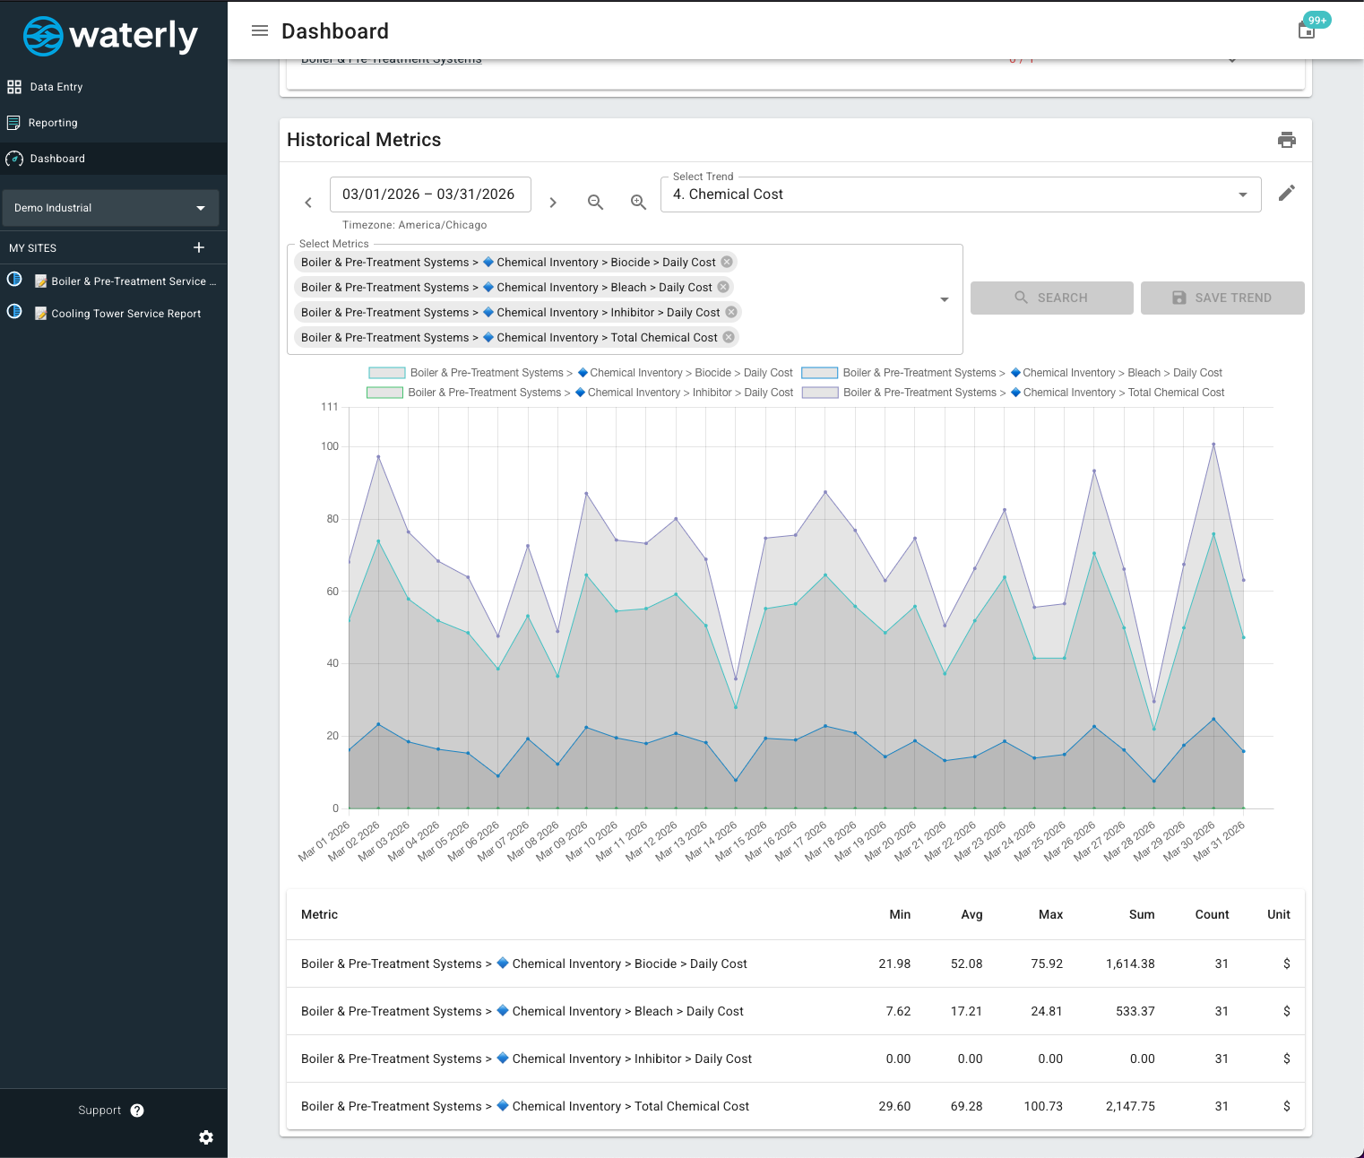
Task: Remove the Total Chemical Cost metric chip
Action: coord(729,337)
